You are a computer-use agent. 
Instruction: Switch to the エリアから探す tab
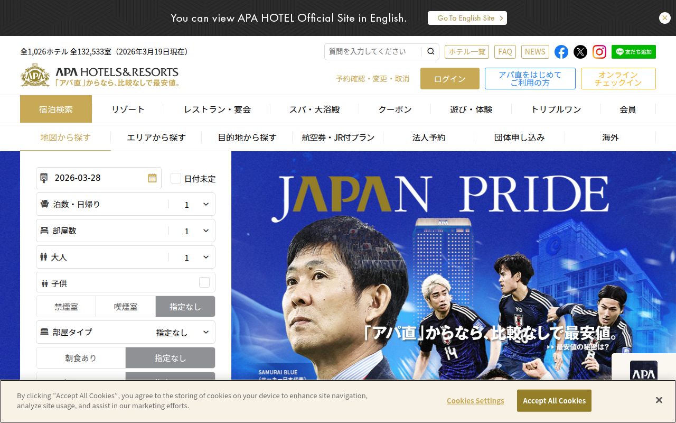click(x=156, y=137)
